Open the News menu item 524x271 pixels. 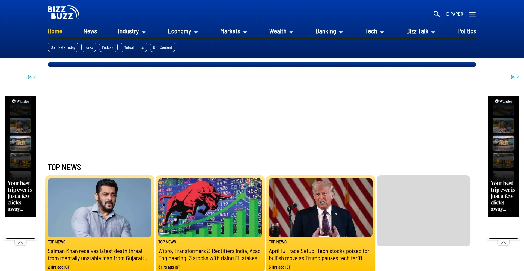pyautogui.click(x=90, y=31)
